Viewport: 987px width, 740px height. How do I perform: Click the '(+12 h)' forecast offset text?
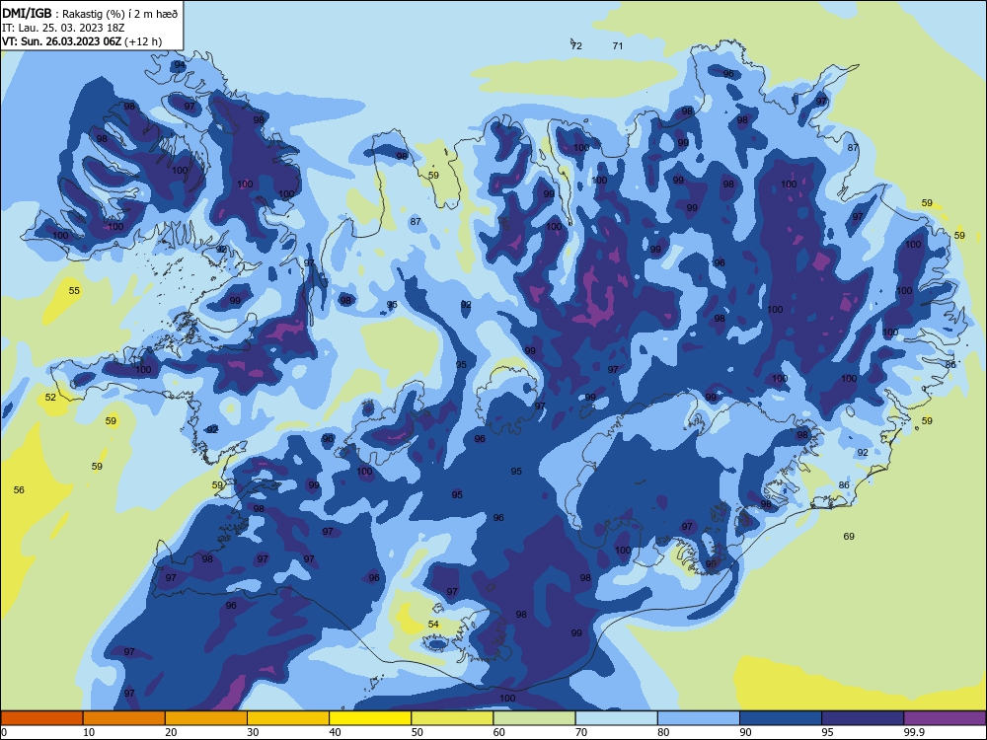(x=143, y=41)
